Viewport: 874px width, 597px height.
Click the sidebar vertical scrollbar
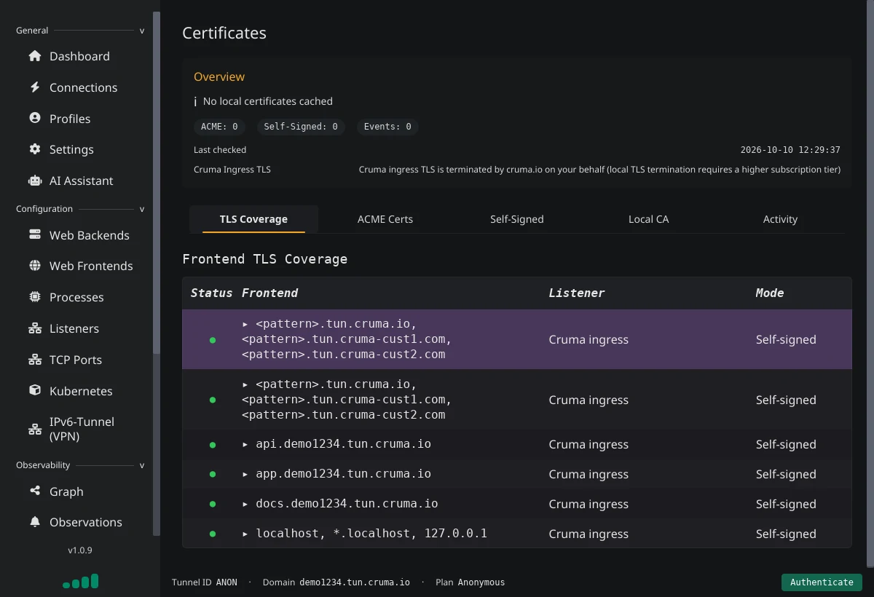coord(156,182)
